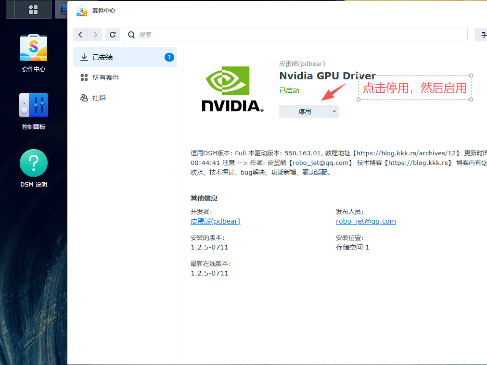Click the magnifier icon in the search bar
Viewport: 487px width, 365px height.
[x=132, y=35]
